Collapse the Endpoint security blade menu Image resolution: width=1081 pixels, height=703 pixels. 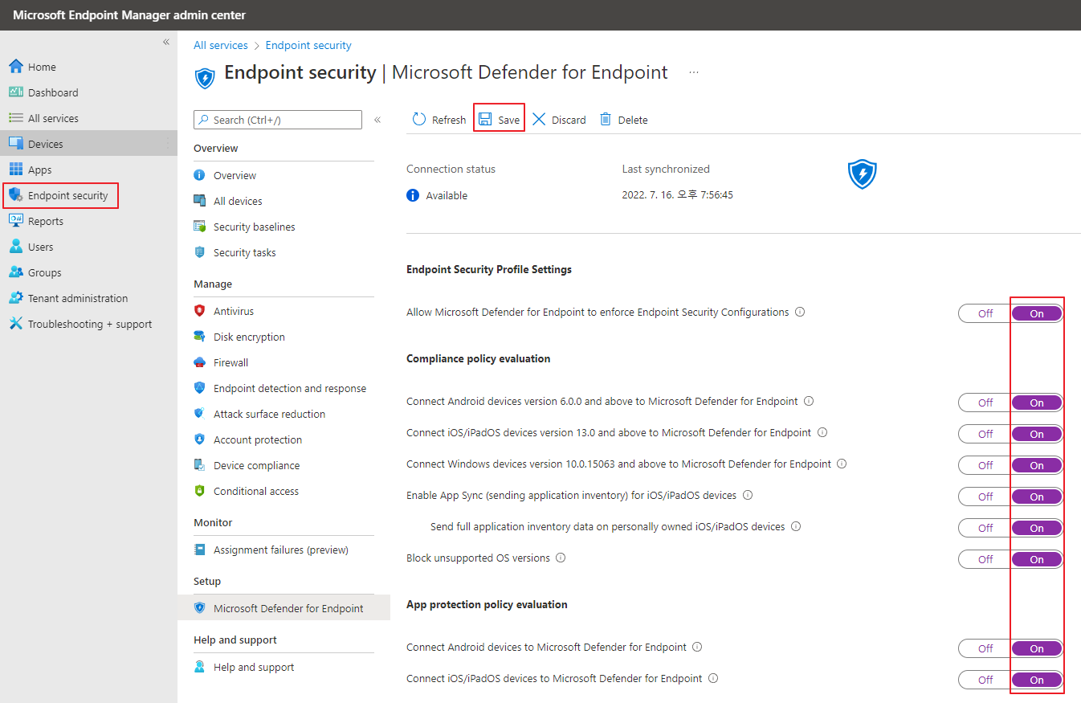click(x=377, y=120)
